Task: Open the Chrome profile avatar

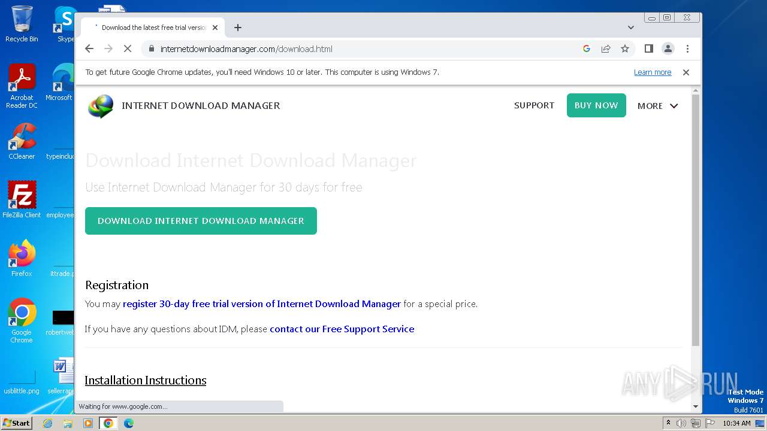Action: point(668,49)
